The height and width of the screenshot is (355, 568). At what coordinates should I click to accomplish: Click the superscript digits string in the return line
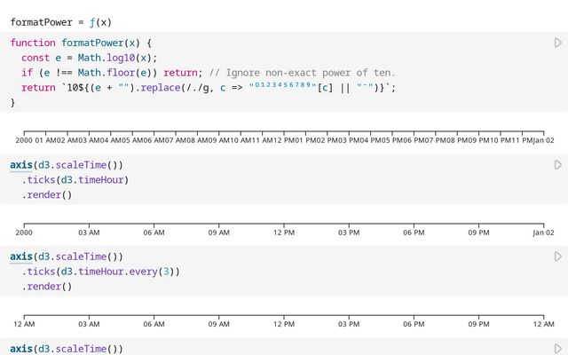[283, 85]
